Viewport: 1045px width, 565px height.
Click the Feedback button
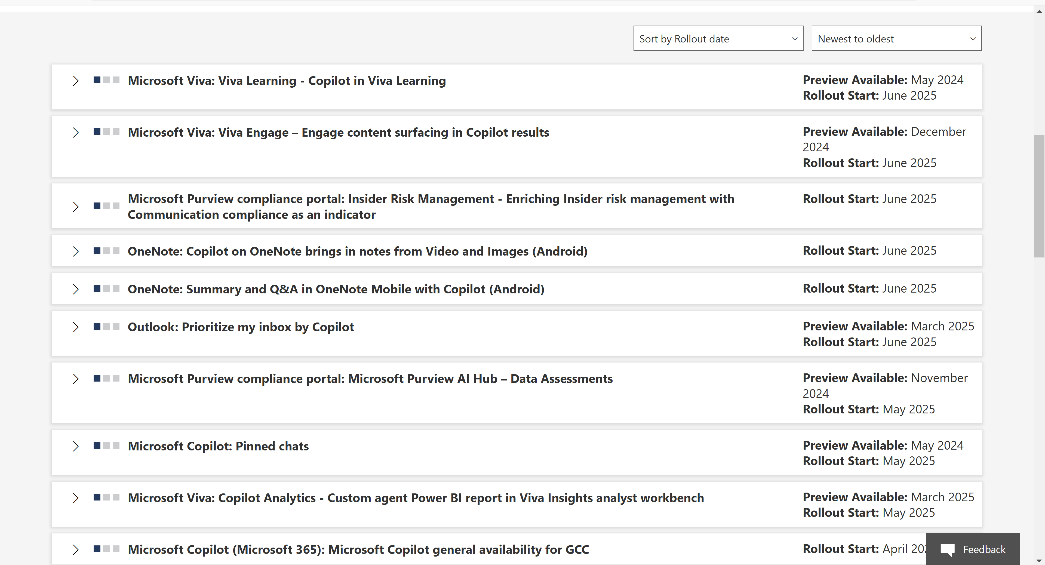click(972, 549)
